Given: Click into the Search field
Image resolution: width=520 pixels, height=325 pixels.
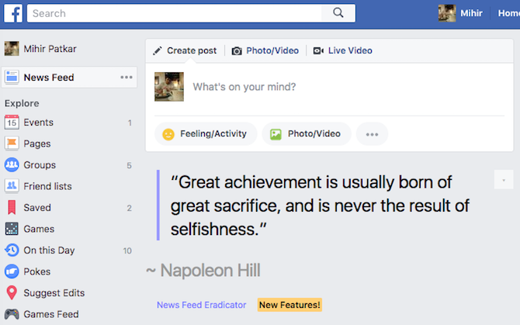Looking at the screenshot, I should click(175, 13).
